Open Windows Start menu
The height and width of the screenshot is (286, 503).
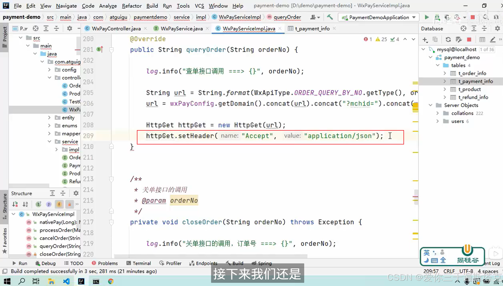click(7, 281)
